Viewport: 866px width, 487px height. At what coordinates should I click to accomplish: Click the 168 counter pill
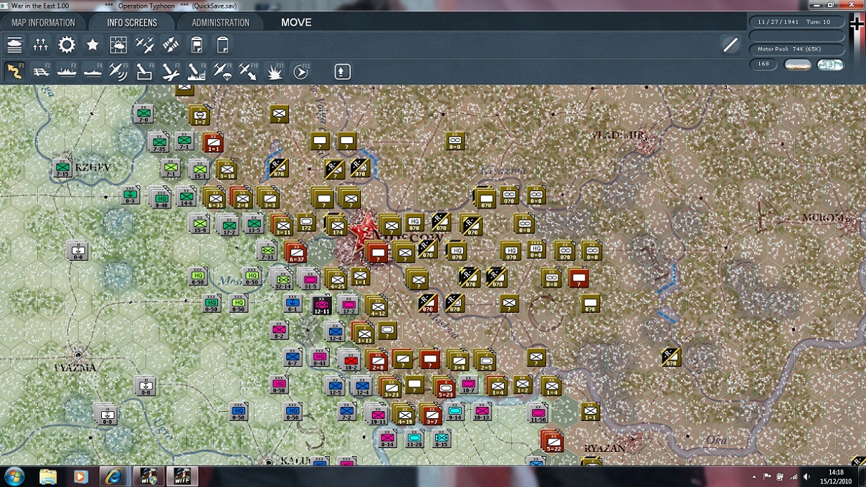(x=763, y=64)
